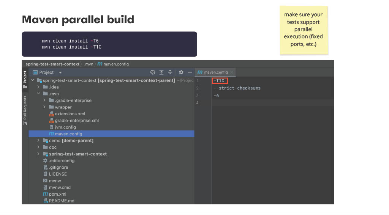Click the mvnw shell script icon

[45, 180]
